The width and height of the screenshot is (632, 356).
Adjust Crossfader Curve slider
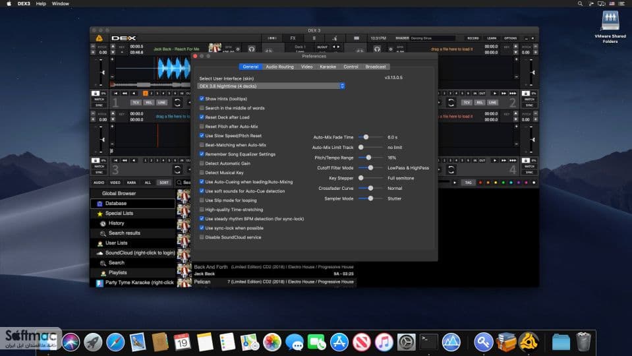click(370, 189)
